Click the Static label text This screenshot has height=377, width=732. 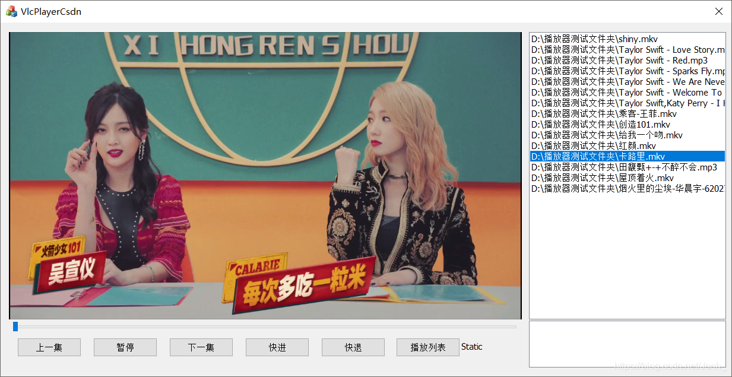point(472,347)
